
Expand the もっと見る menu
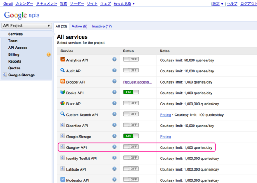click(x=124, y=3)
